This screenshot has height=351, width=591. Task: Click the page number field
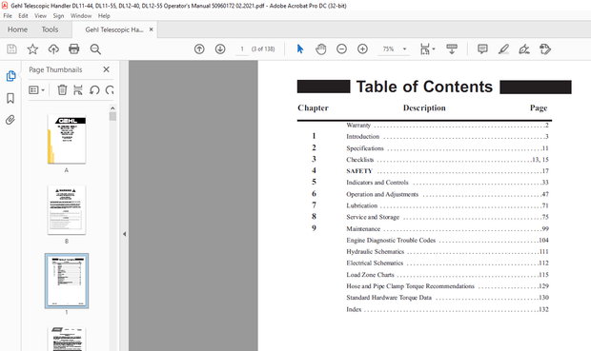(242, 49)
